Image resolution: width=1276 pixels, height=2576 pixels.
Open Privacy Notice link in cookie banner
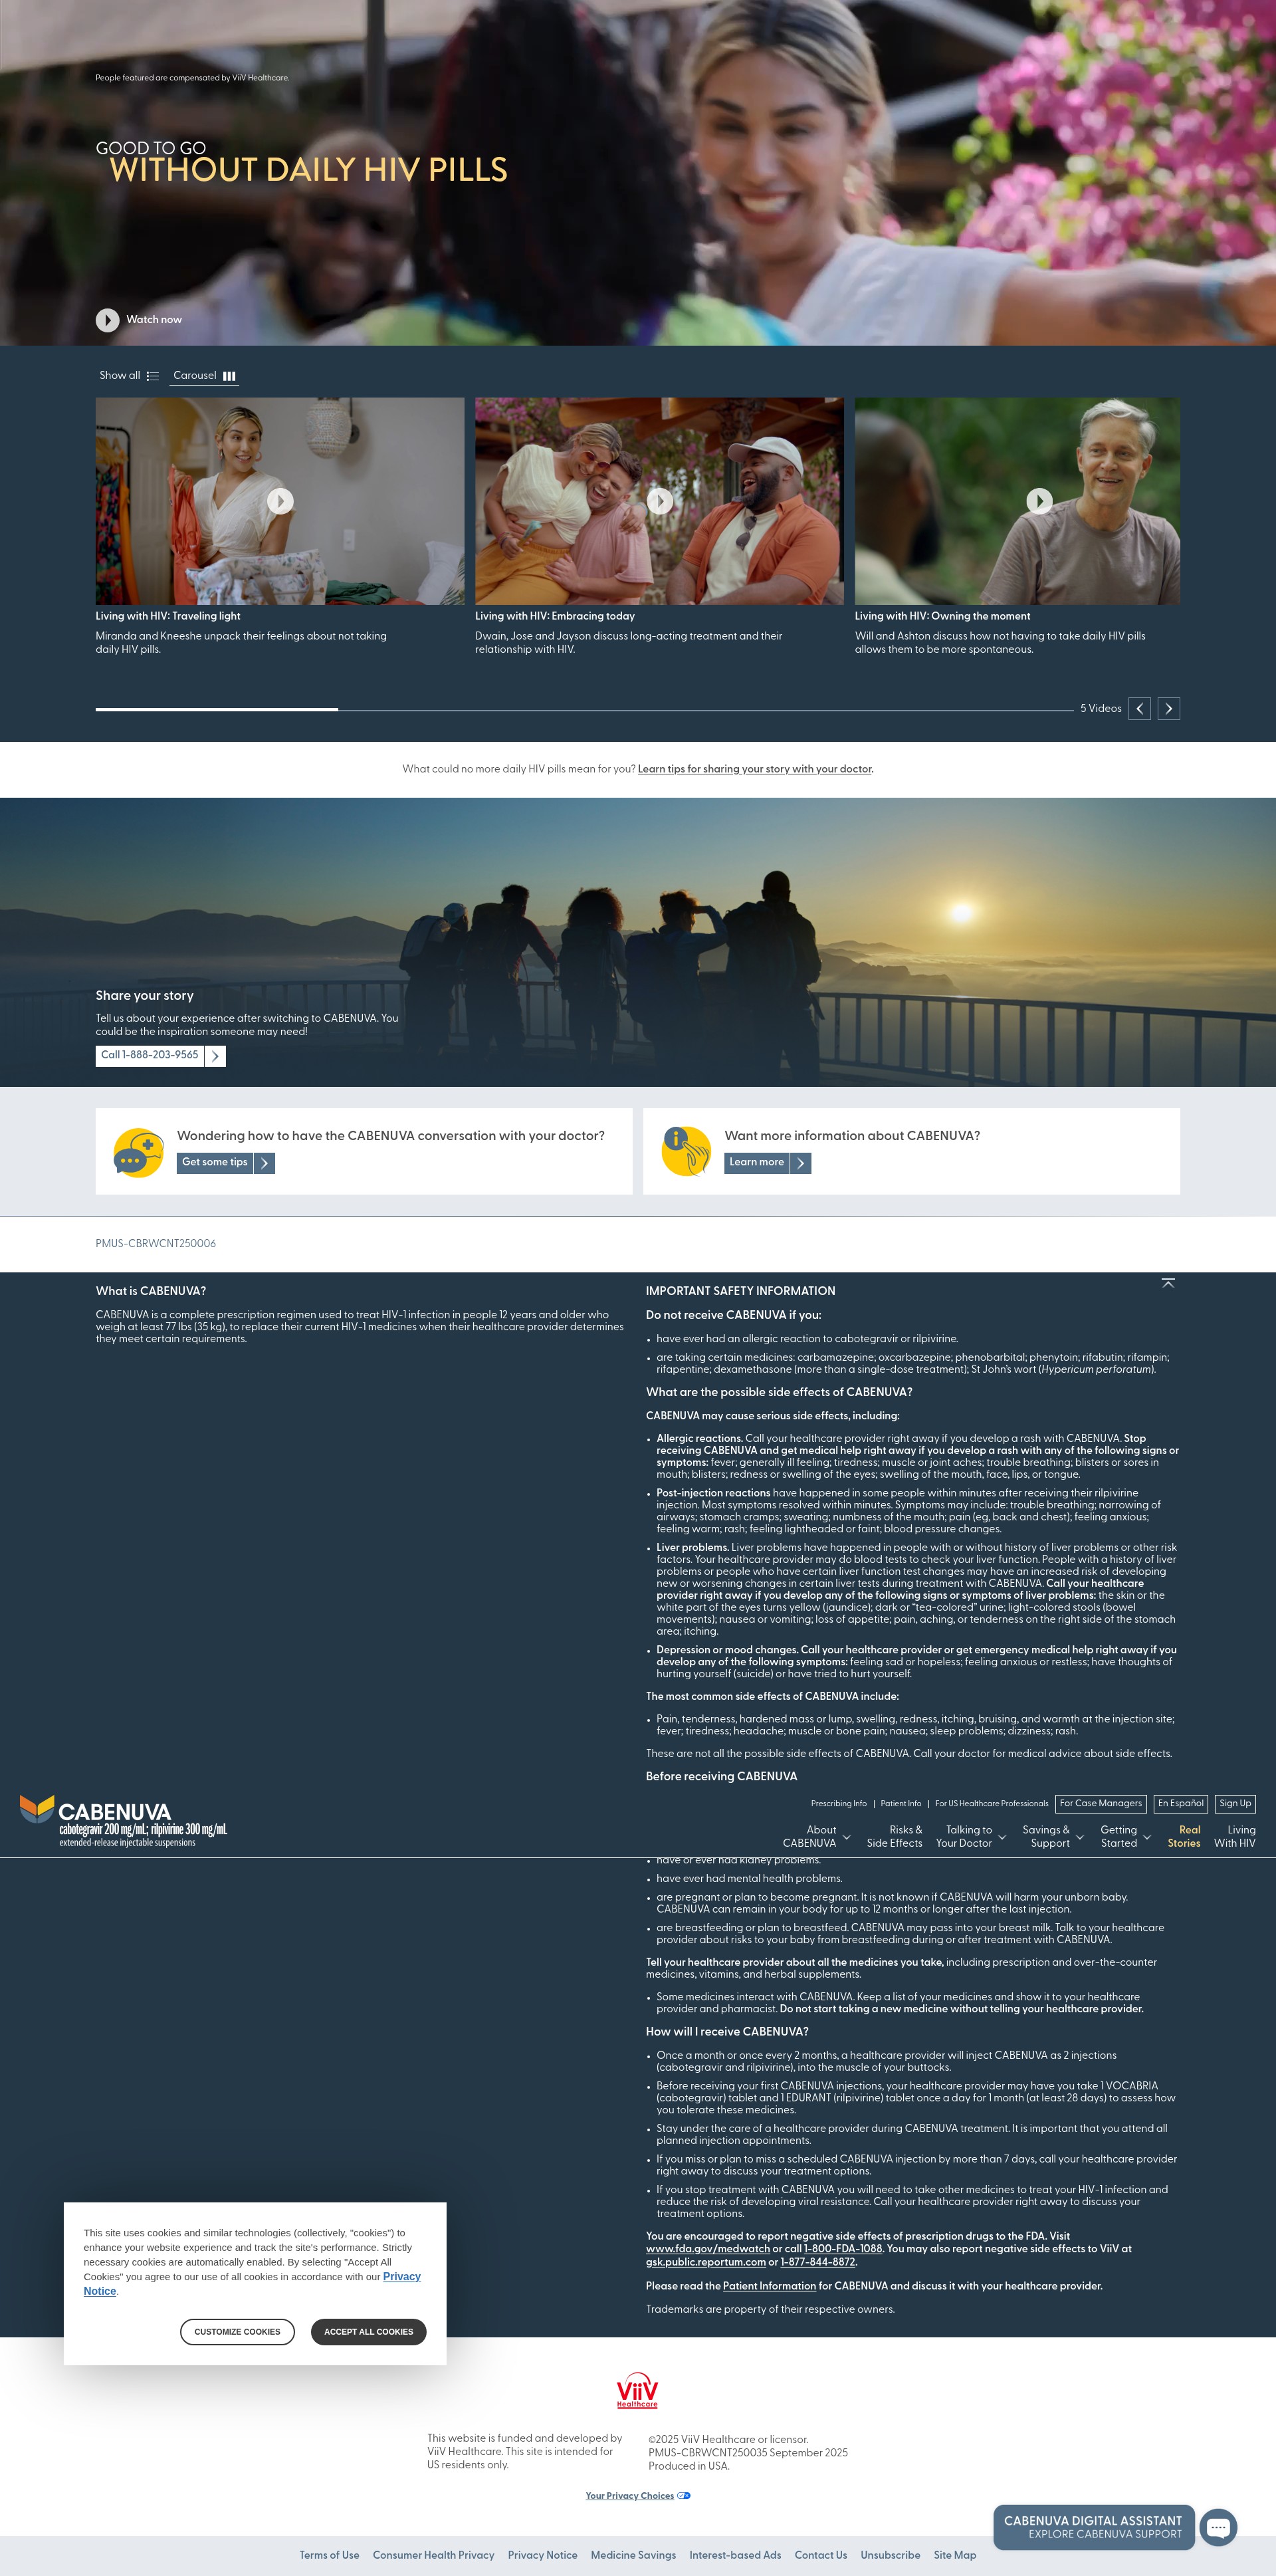[x=402, y=2277]
